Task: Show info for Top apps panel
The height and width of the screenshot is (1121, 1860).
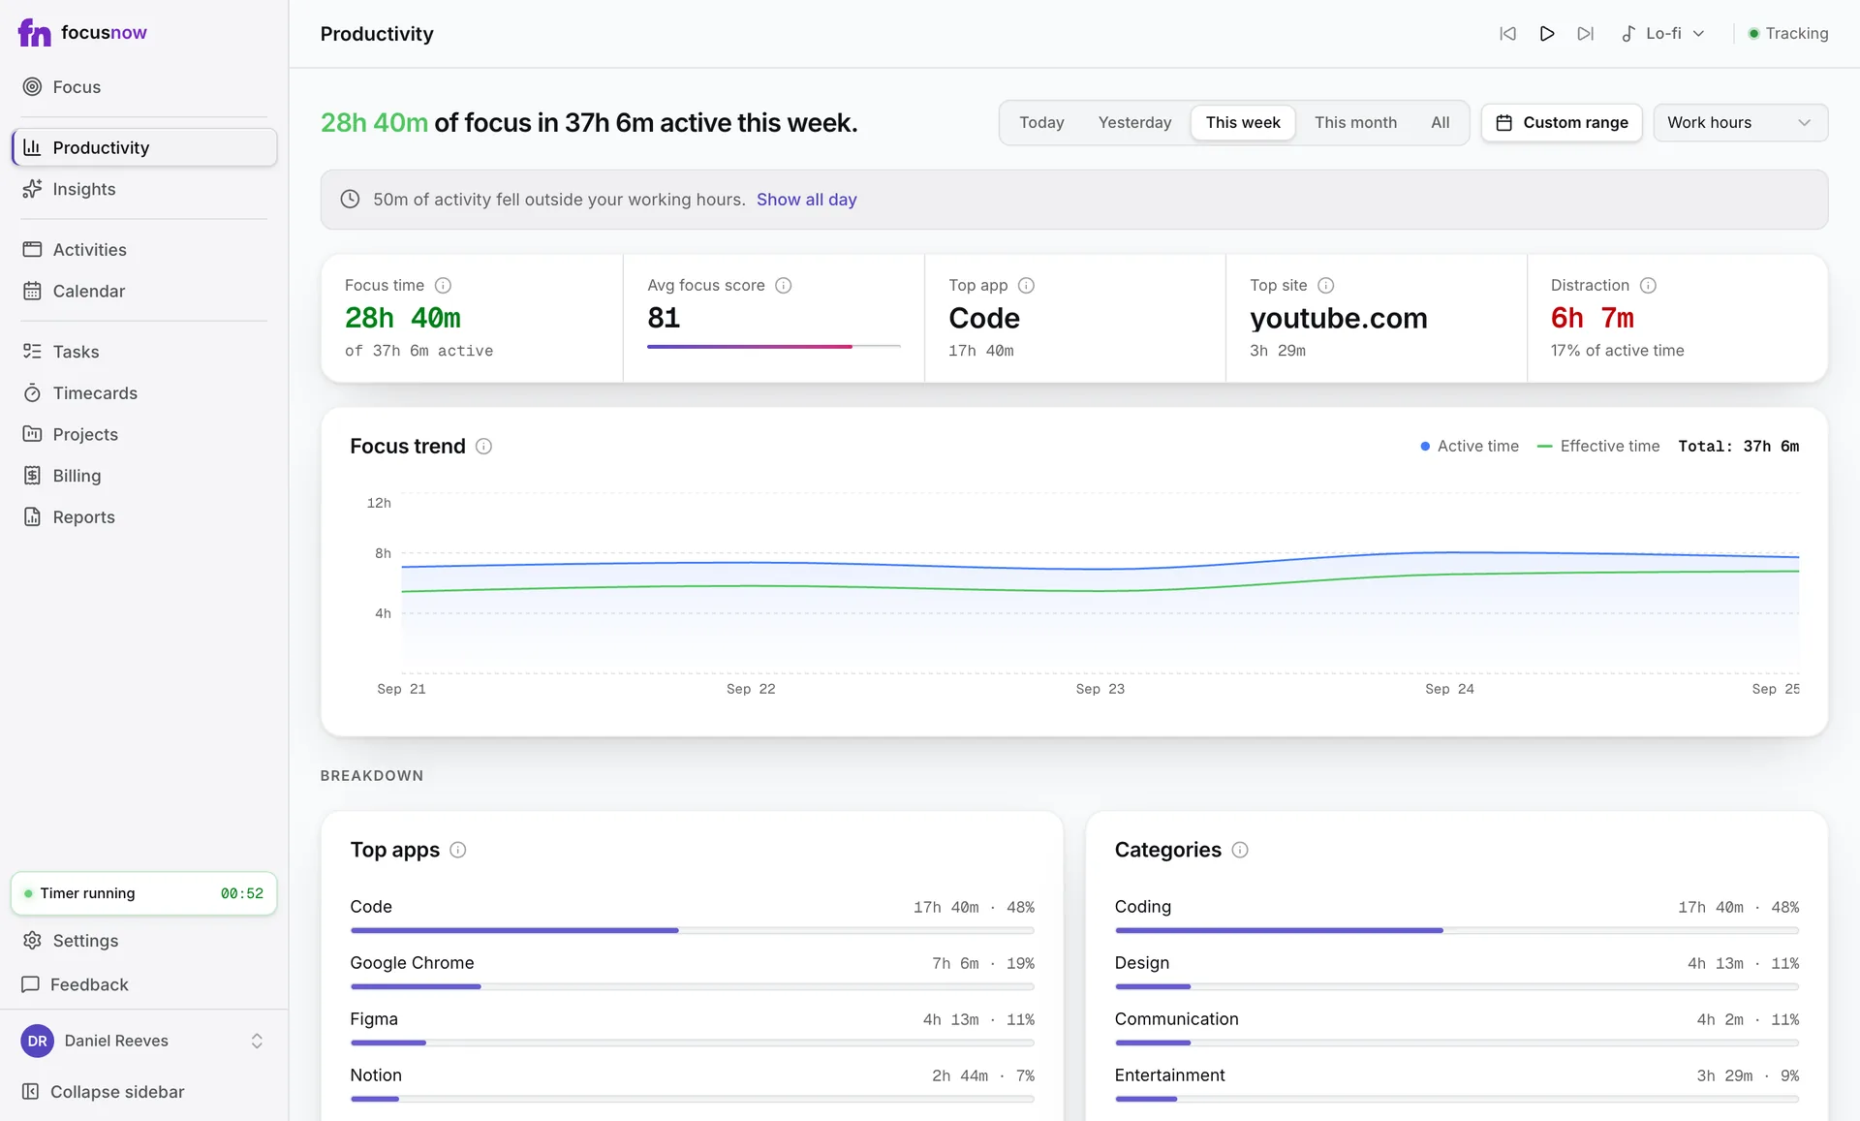Action: click(x=458, y=851)
